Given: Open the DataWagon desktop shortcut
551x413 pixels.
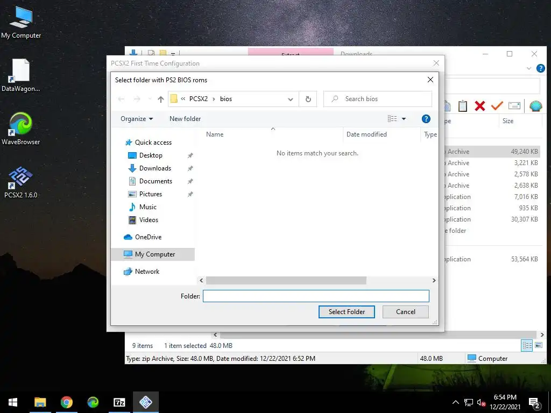Looking at the screenshot, I should [21, 75].
